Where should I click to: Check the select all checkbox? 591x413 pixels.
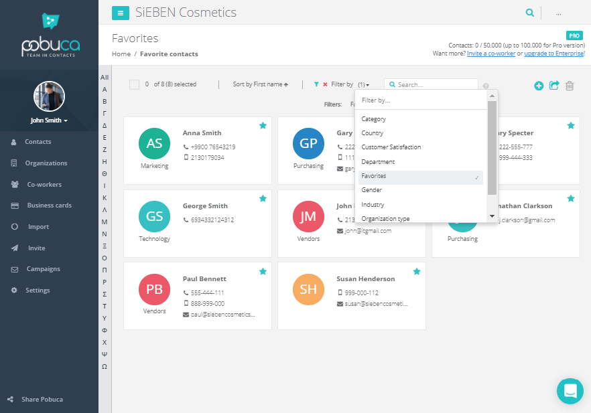[x=134, y=85]
